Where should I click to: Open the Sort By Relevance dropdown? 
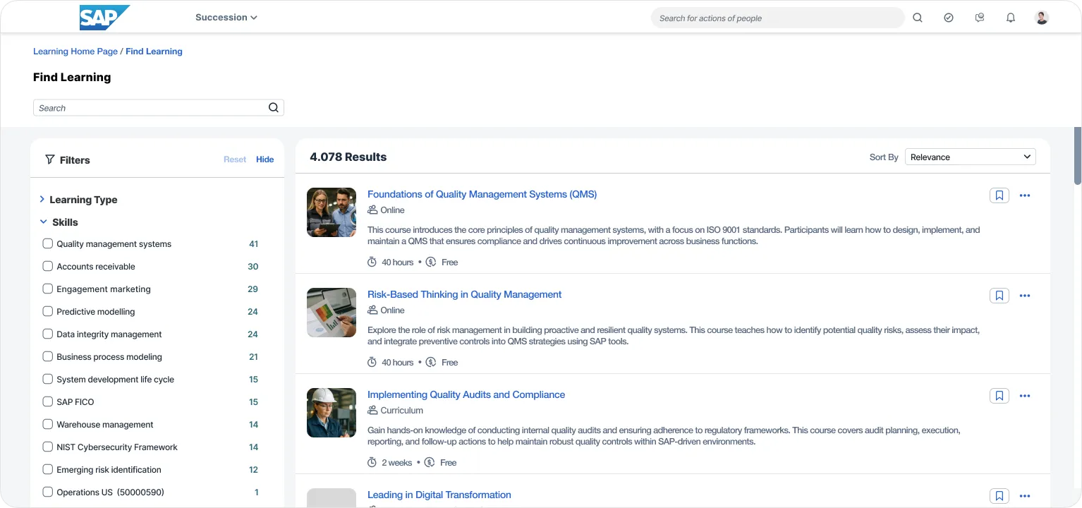(x=970, y=157)
